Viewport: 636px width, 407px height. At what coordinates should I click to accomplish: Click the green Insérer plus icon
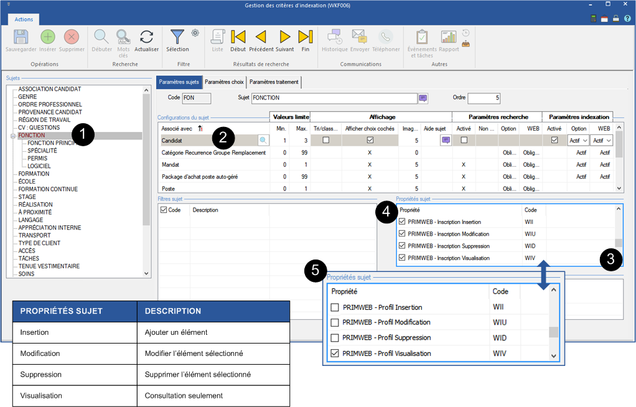tap(48, 37)
